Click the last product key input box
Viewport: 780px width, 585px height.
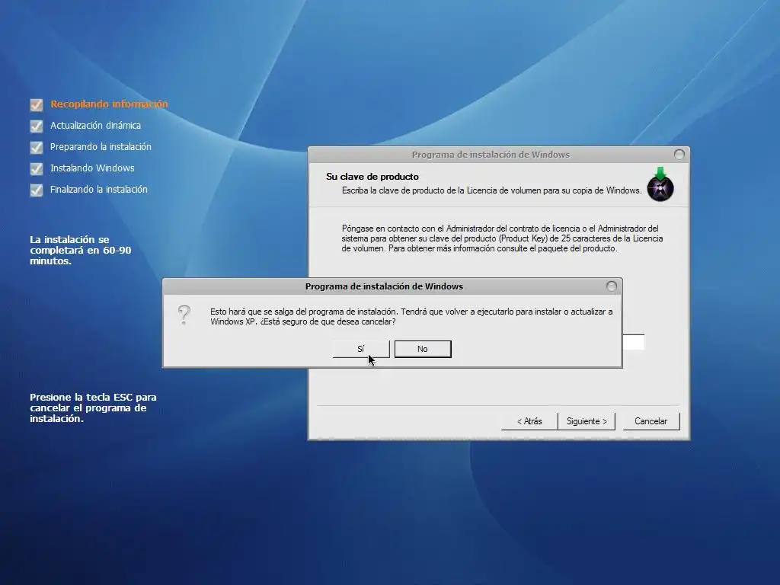pyautogui.click(x=633, y=342)
